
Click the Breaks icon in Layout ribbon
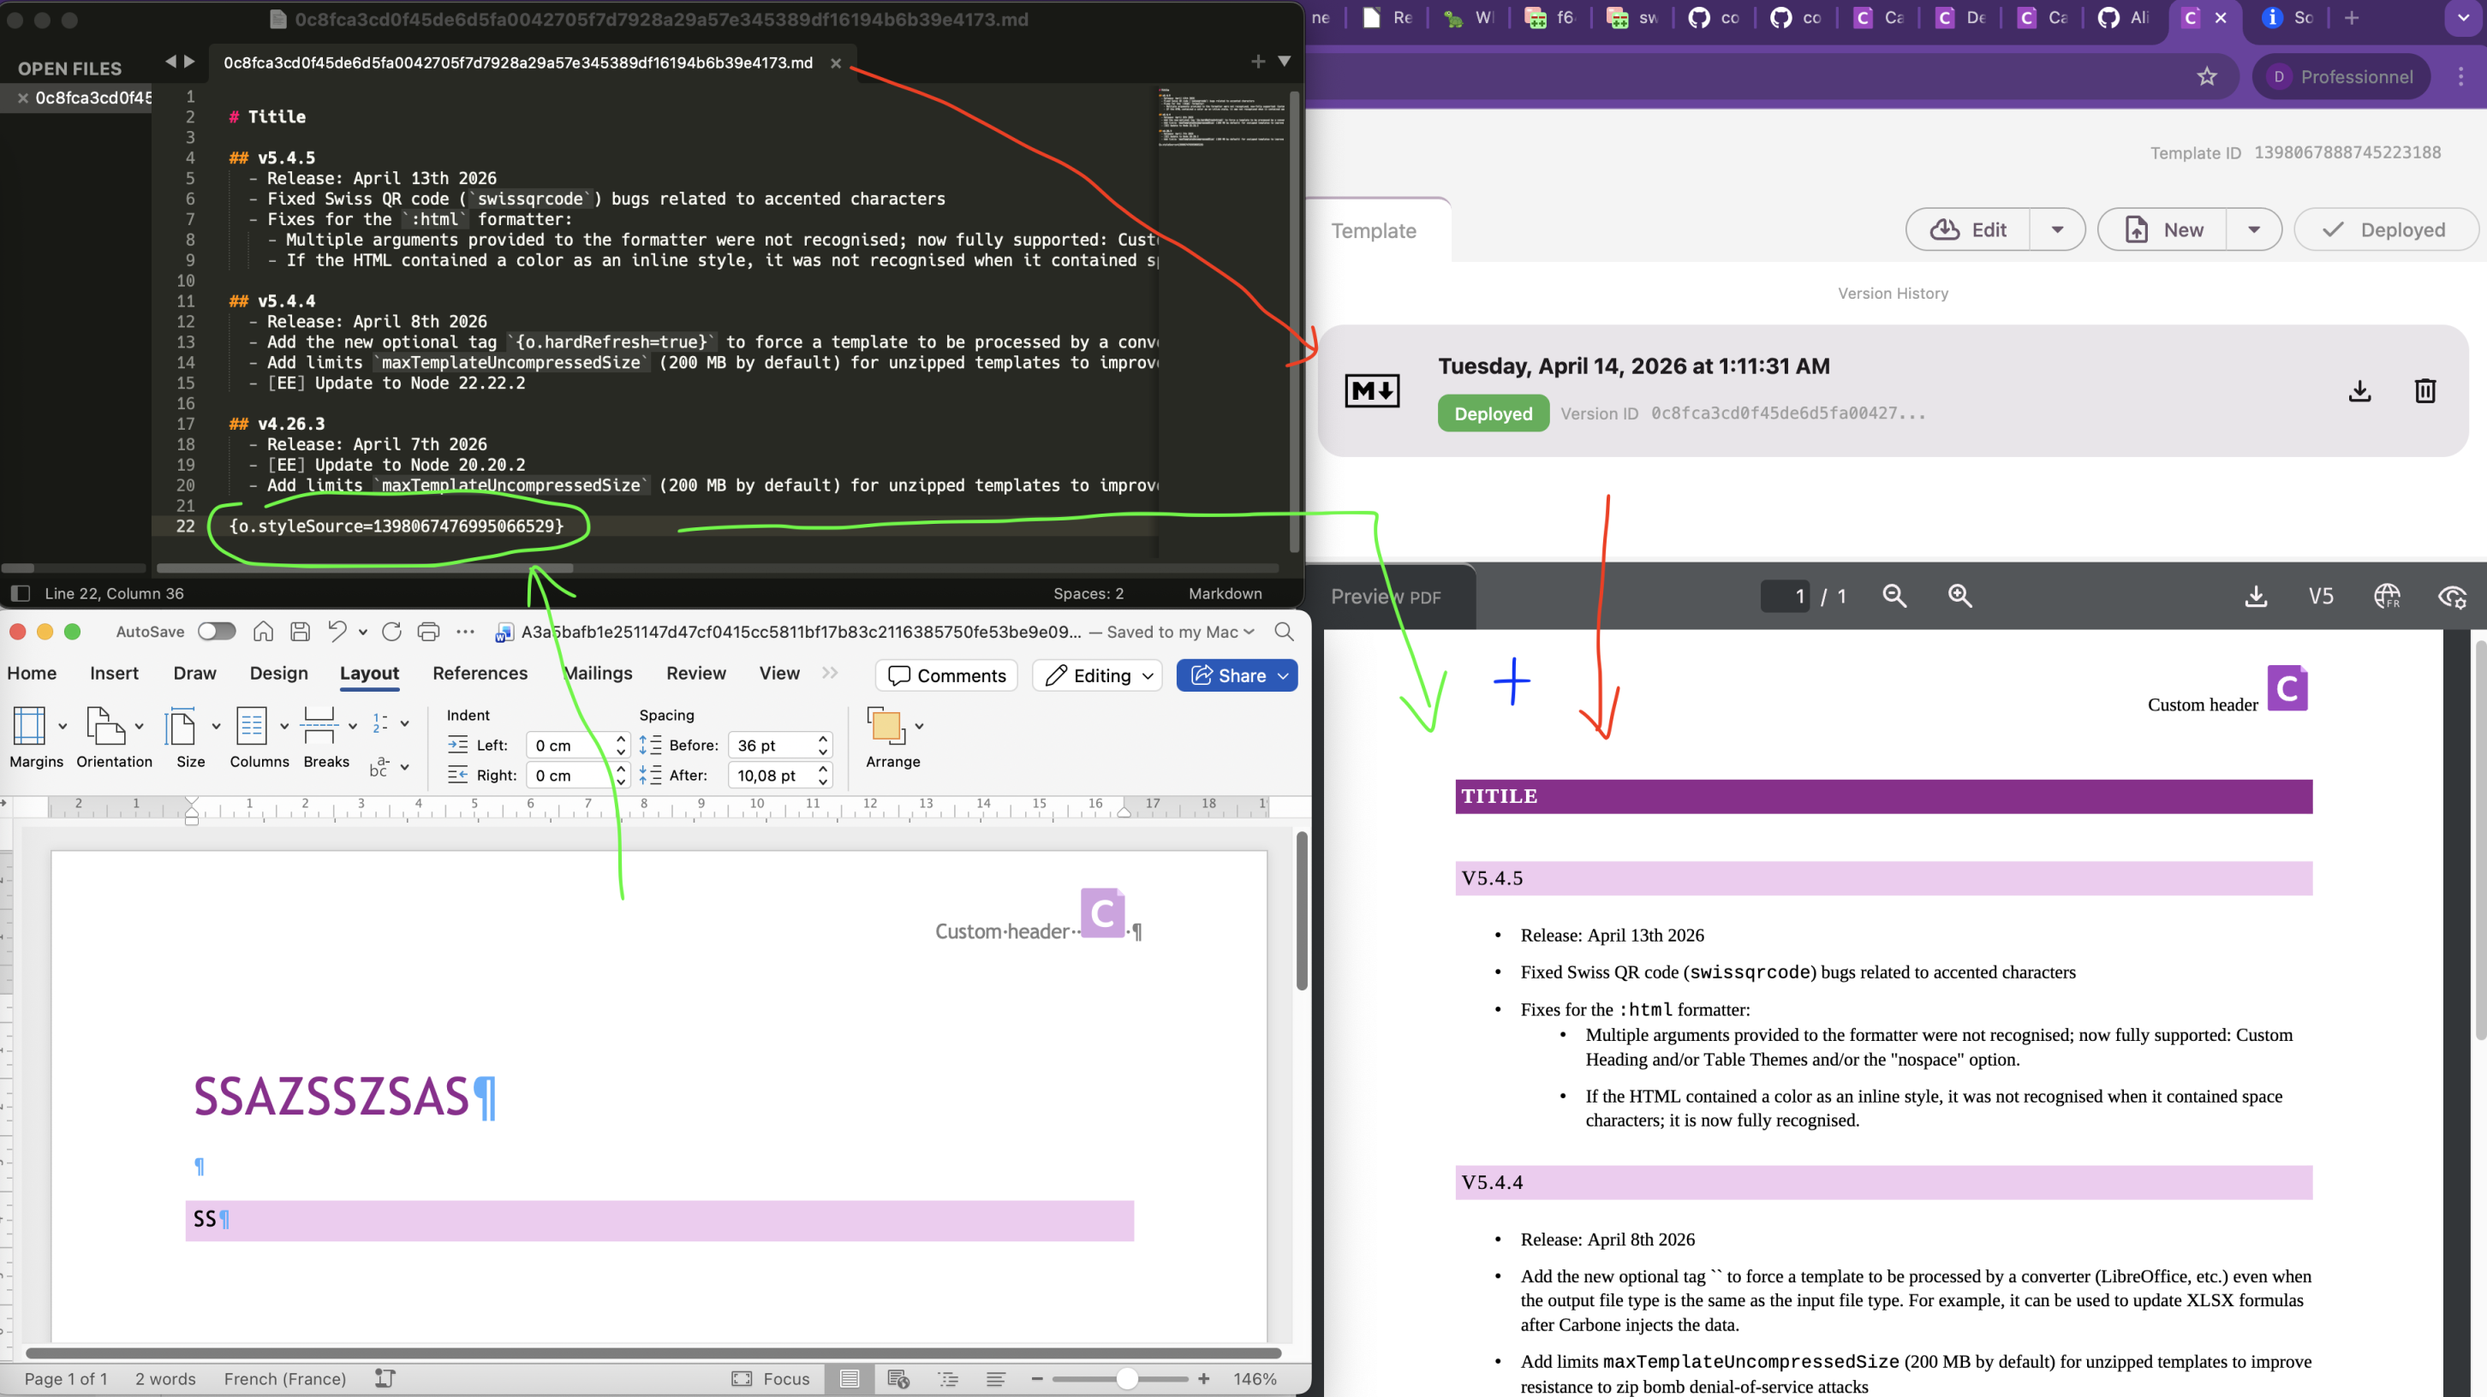[x=319, y=726]
